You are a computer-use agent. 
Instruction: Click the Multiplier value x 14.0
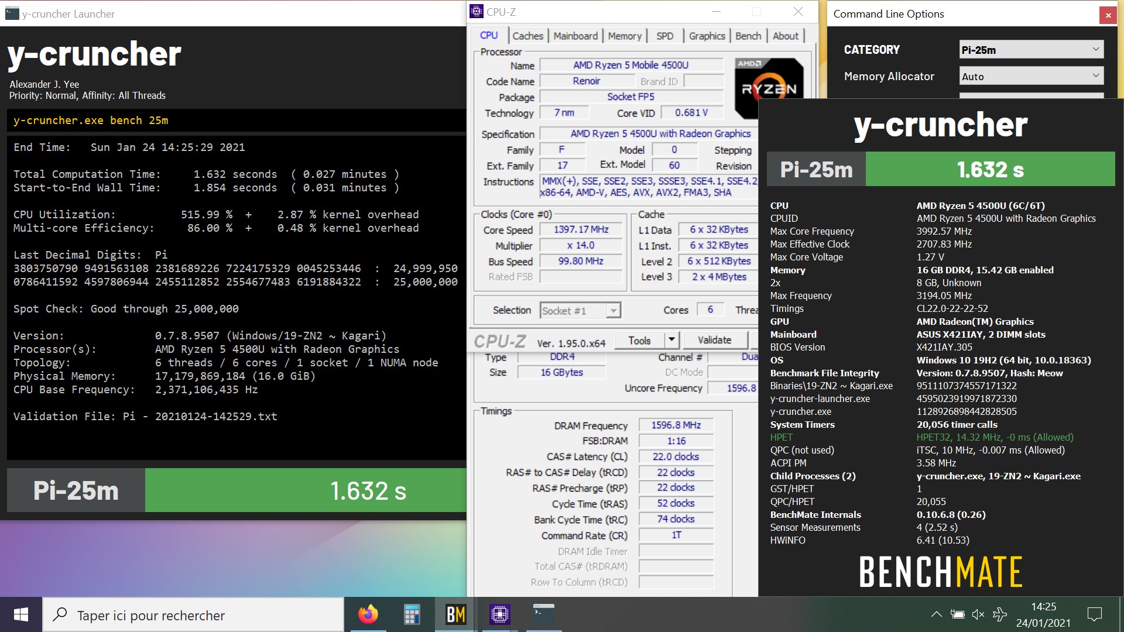pyautogui.click(x=581, y=246)
